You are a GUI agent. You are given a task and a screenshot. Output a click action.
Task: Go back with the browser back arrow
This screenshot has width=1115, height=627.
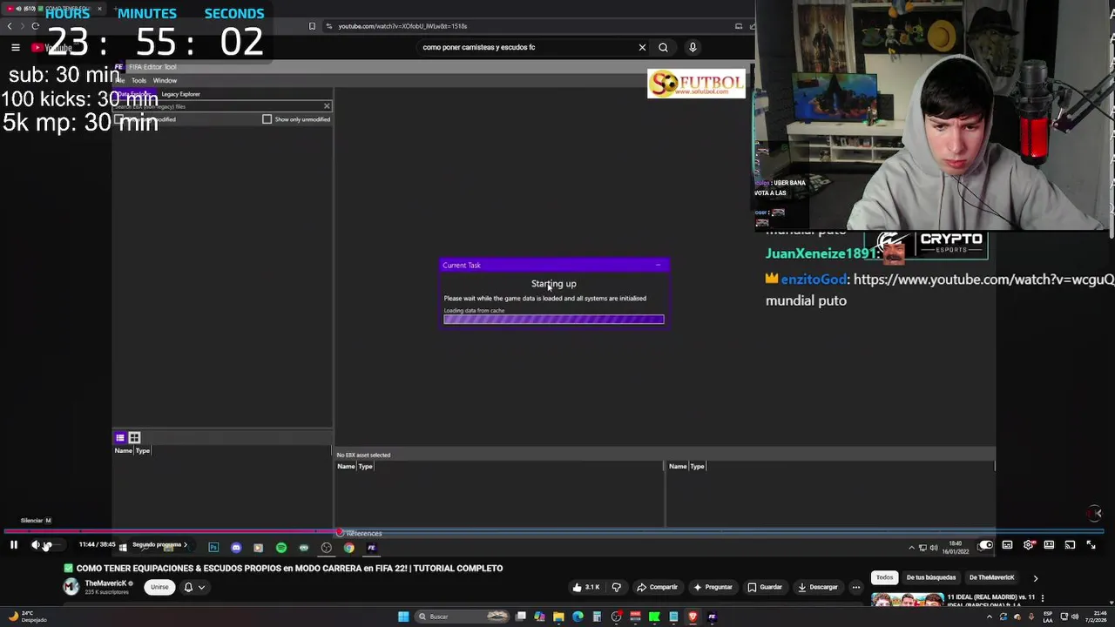coord(10,26)
